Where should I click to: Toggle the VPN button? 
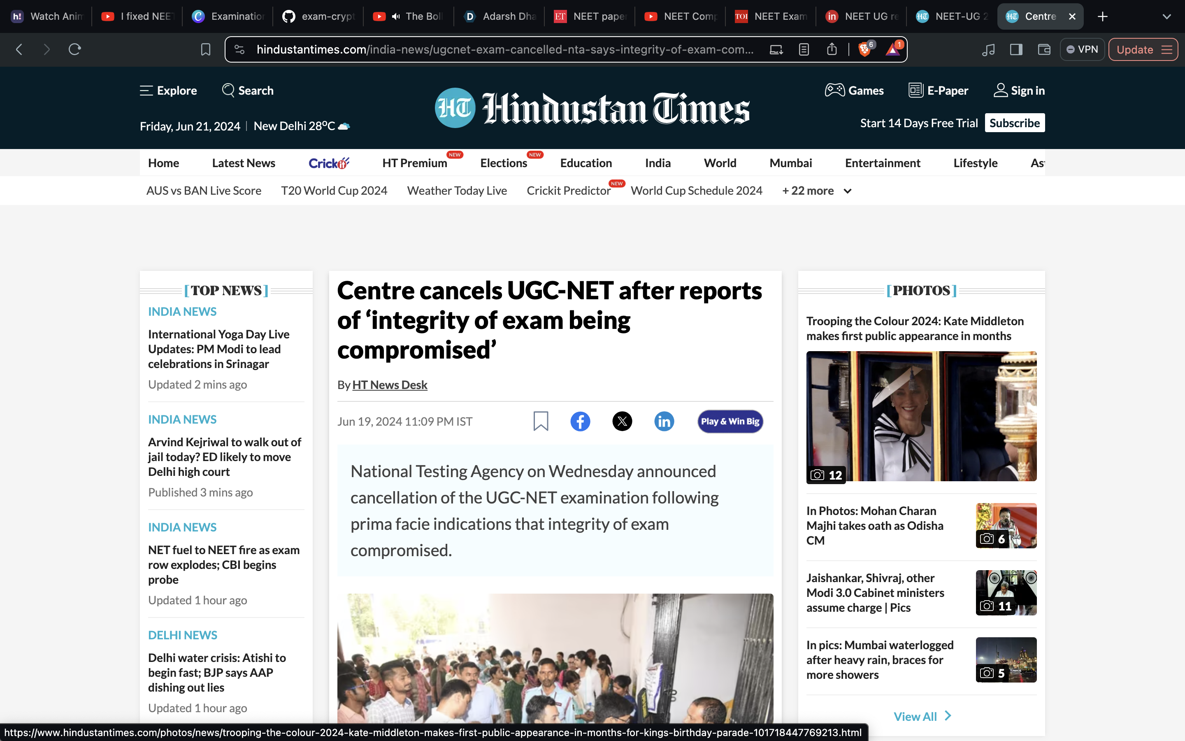click(1082, 49)
